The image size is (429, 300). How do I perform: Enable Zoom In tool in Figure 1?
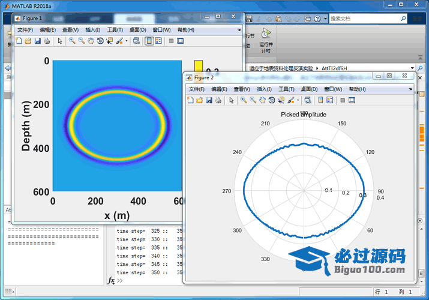pos(72,41)
